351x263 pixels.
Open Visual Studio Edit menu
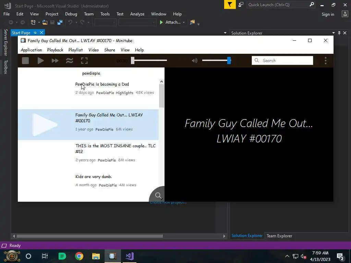pyautogui.click(x=20, y=14)
